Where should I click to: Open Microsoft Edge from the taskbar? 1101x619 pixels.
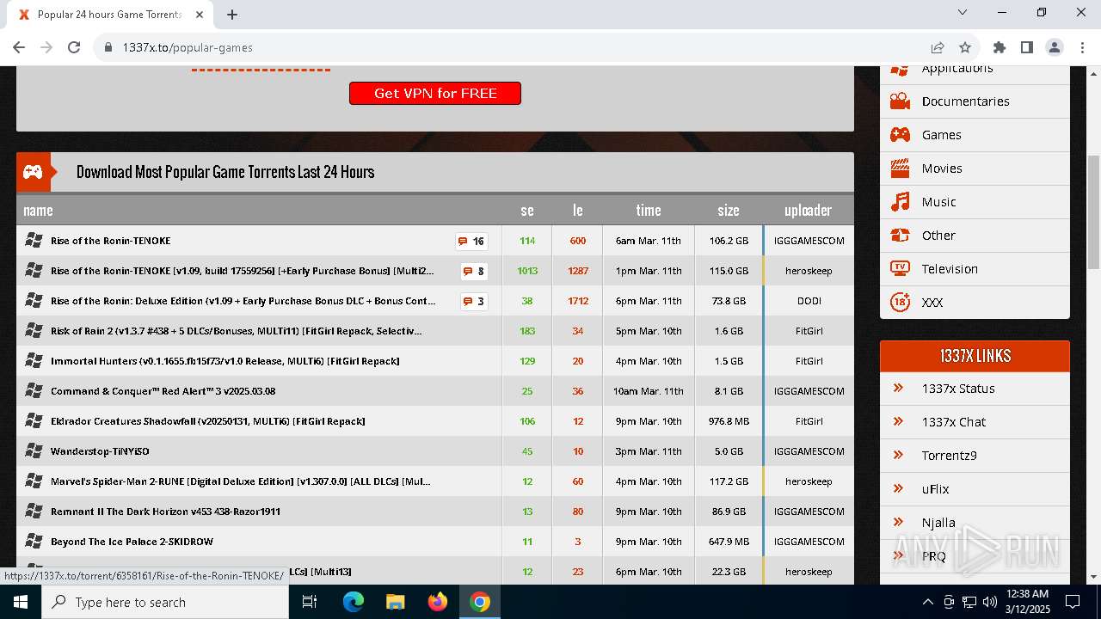pos(354,602)
